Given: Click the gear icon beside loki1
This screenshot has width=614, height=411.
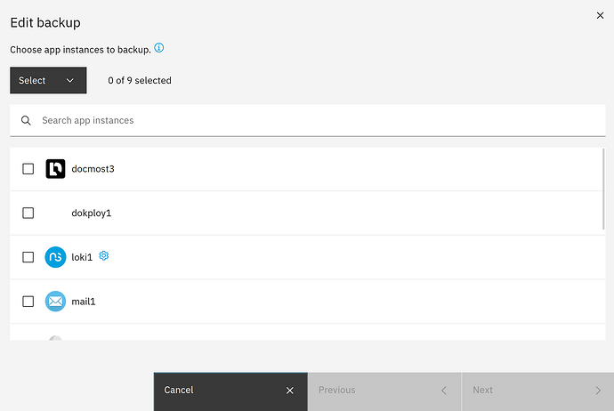Looking at the screenshot, I should [104, 256].
